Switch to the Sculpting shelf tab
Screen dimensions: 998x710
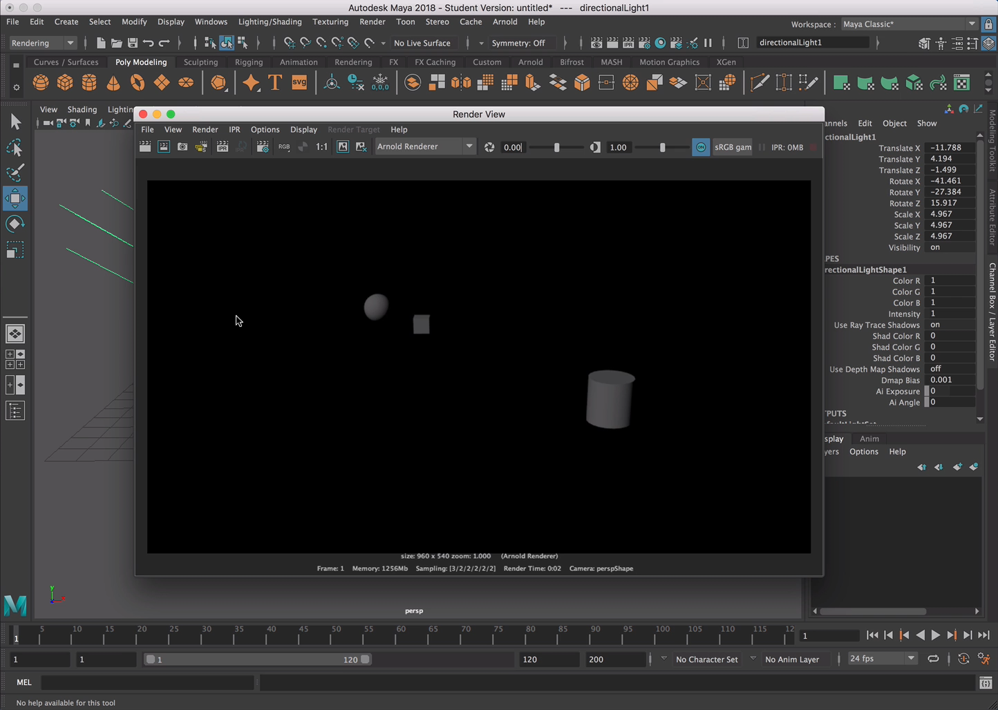click(x=200, y=62)
